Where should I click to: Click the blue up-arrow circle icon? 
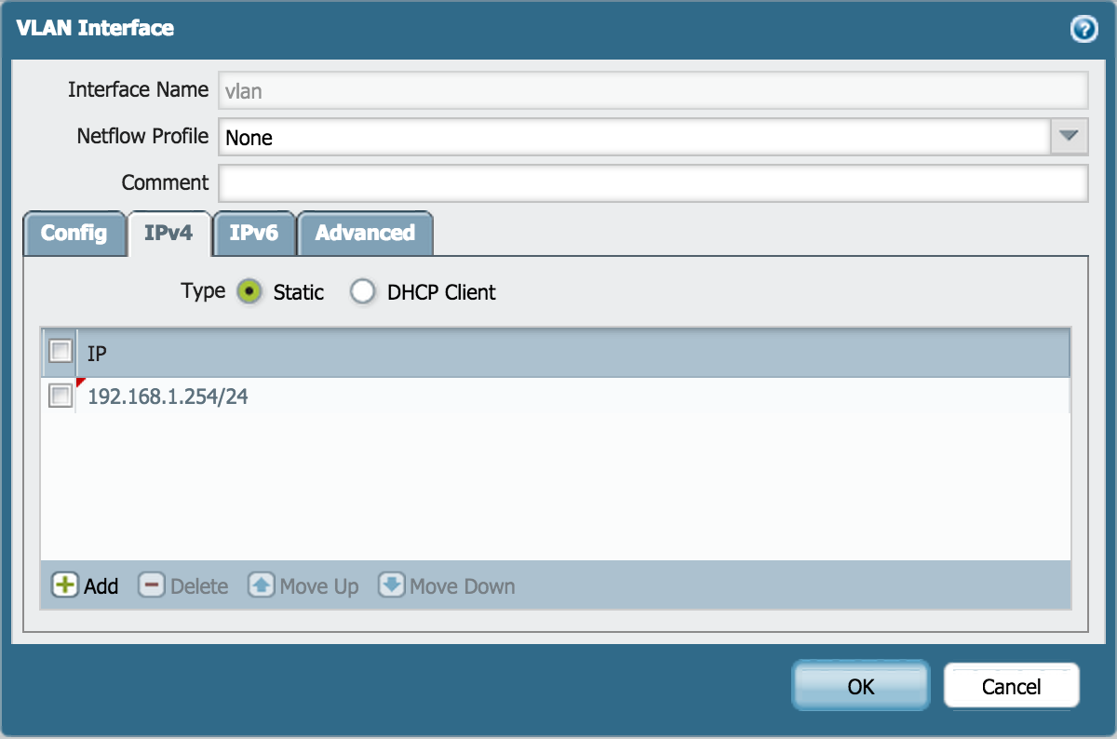[262, 585]
